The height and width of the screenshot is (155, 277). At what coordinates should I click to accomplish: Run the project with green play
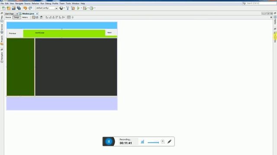pos(78,8)
